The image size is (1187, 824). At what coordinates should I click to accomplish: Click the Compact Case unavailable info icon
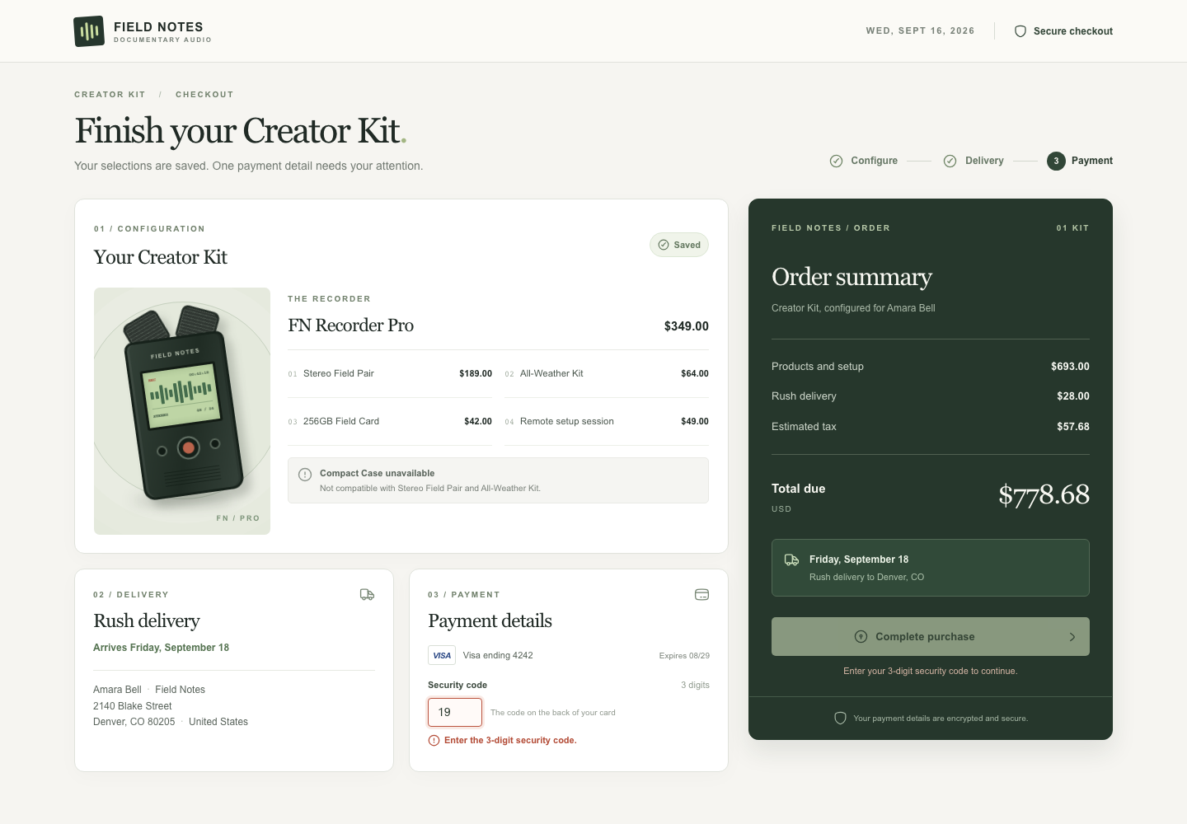click(x=305, y=474)
